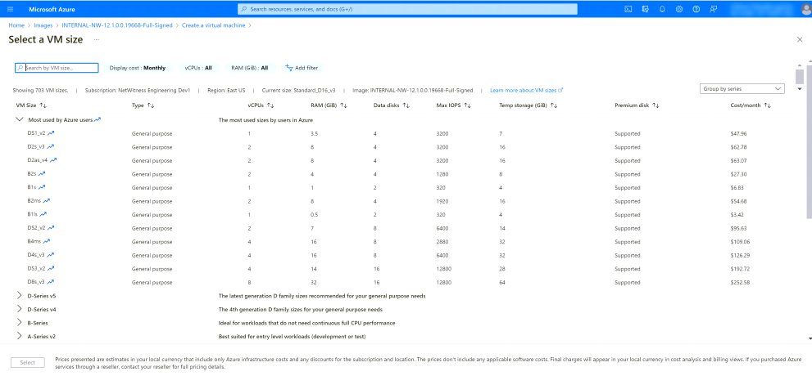Expand the D-Series v4 group
The height and width of the screenshot is (376, 812).
pos(20,309)
